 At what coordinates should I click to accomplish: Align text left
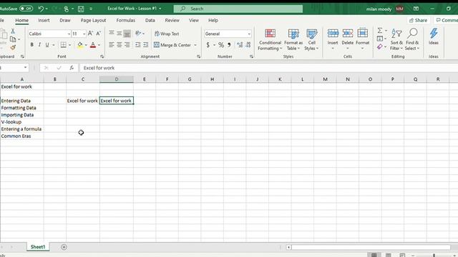(112, 45)
